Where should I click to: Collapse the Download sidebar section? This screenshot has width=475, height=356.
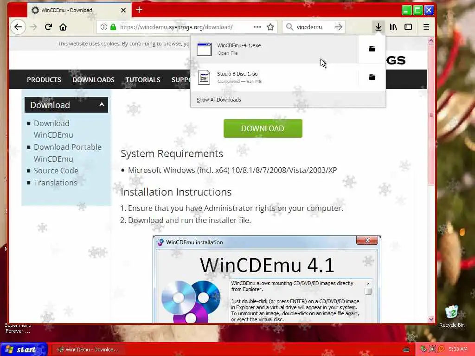pos(66,105)
